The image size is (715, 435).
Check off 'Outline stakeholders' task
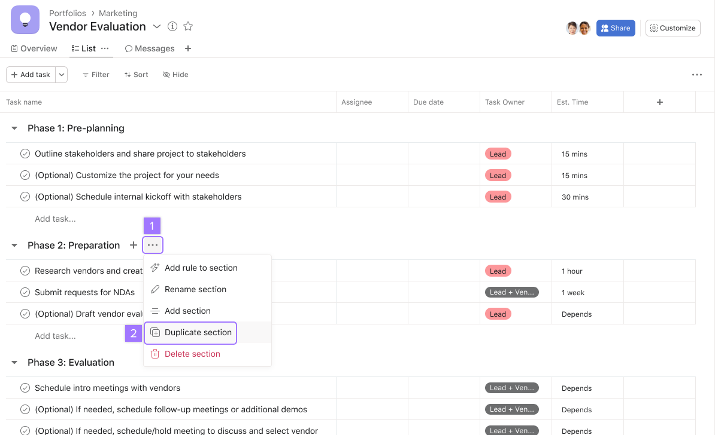25,153
